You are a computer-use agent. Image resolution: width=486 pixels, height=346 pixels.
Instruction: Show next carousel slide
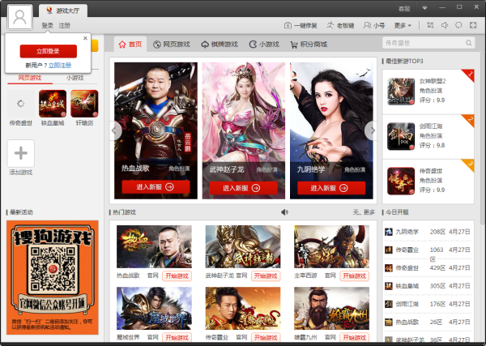371,130
